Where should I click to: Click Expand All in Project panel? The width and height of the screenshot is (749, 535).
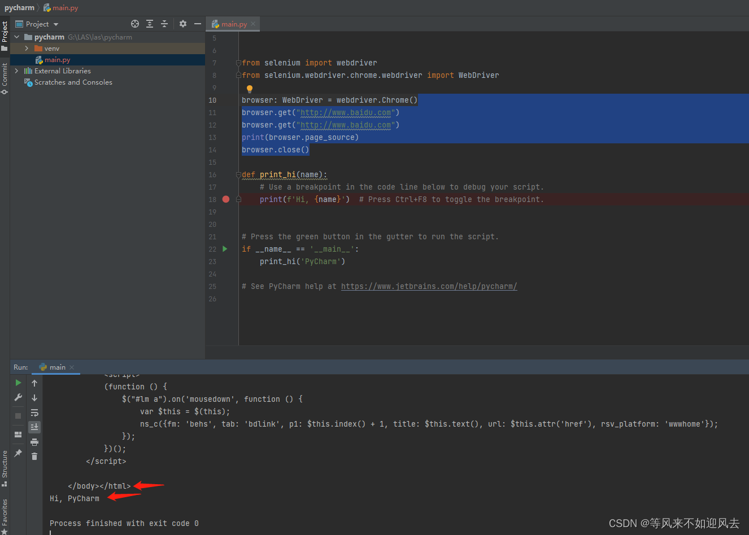coord(150,24)
